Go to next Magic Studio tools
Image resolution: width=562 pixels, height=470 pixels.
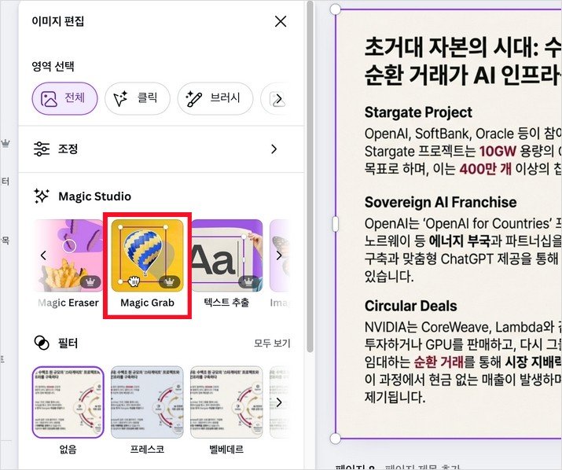(x=279, y=255)
